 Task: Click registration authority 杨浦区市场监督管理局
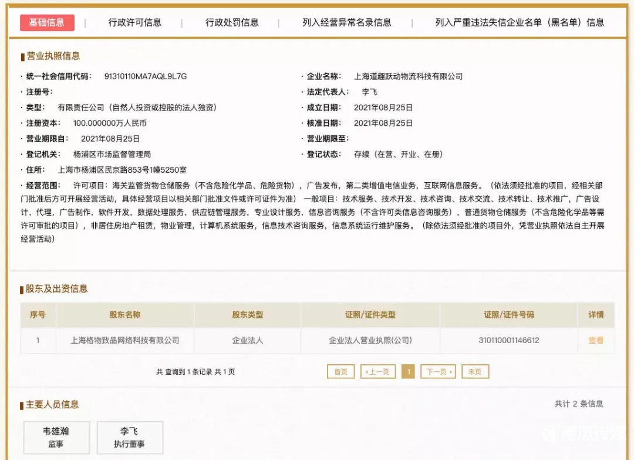[112, 155]
